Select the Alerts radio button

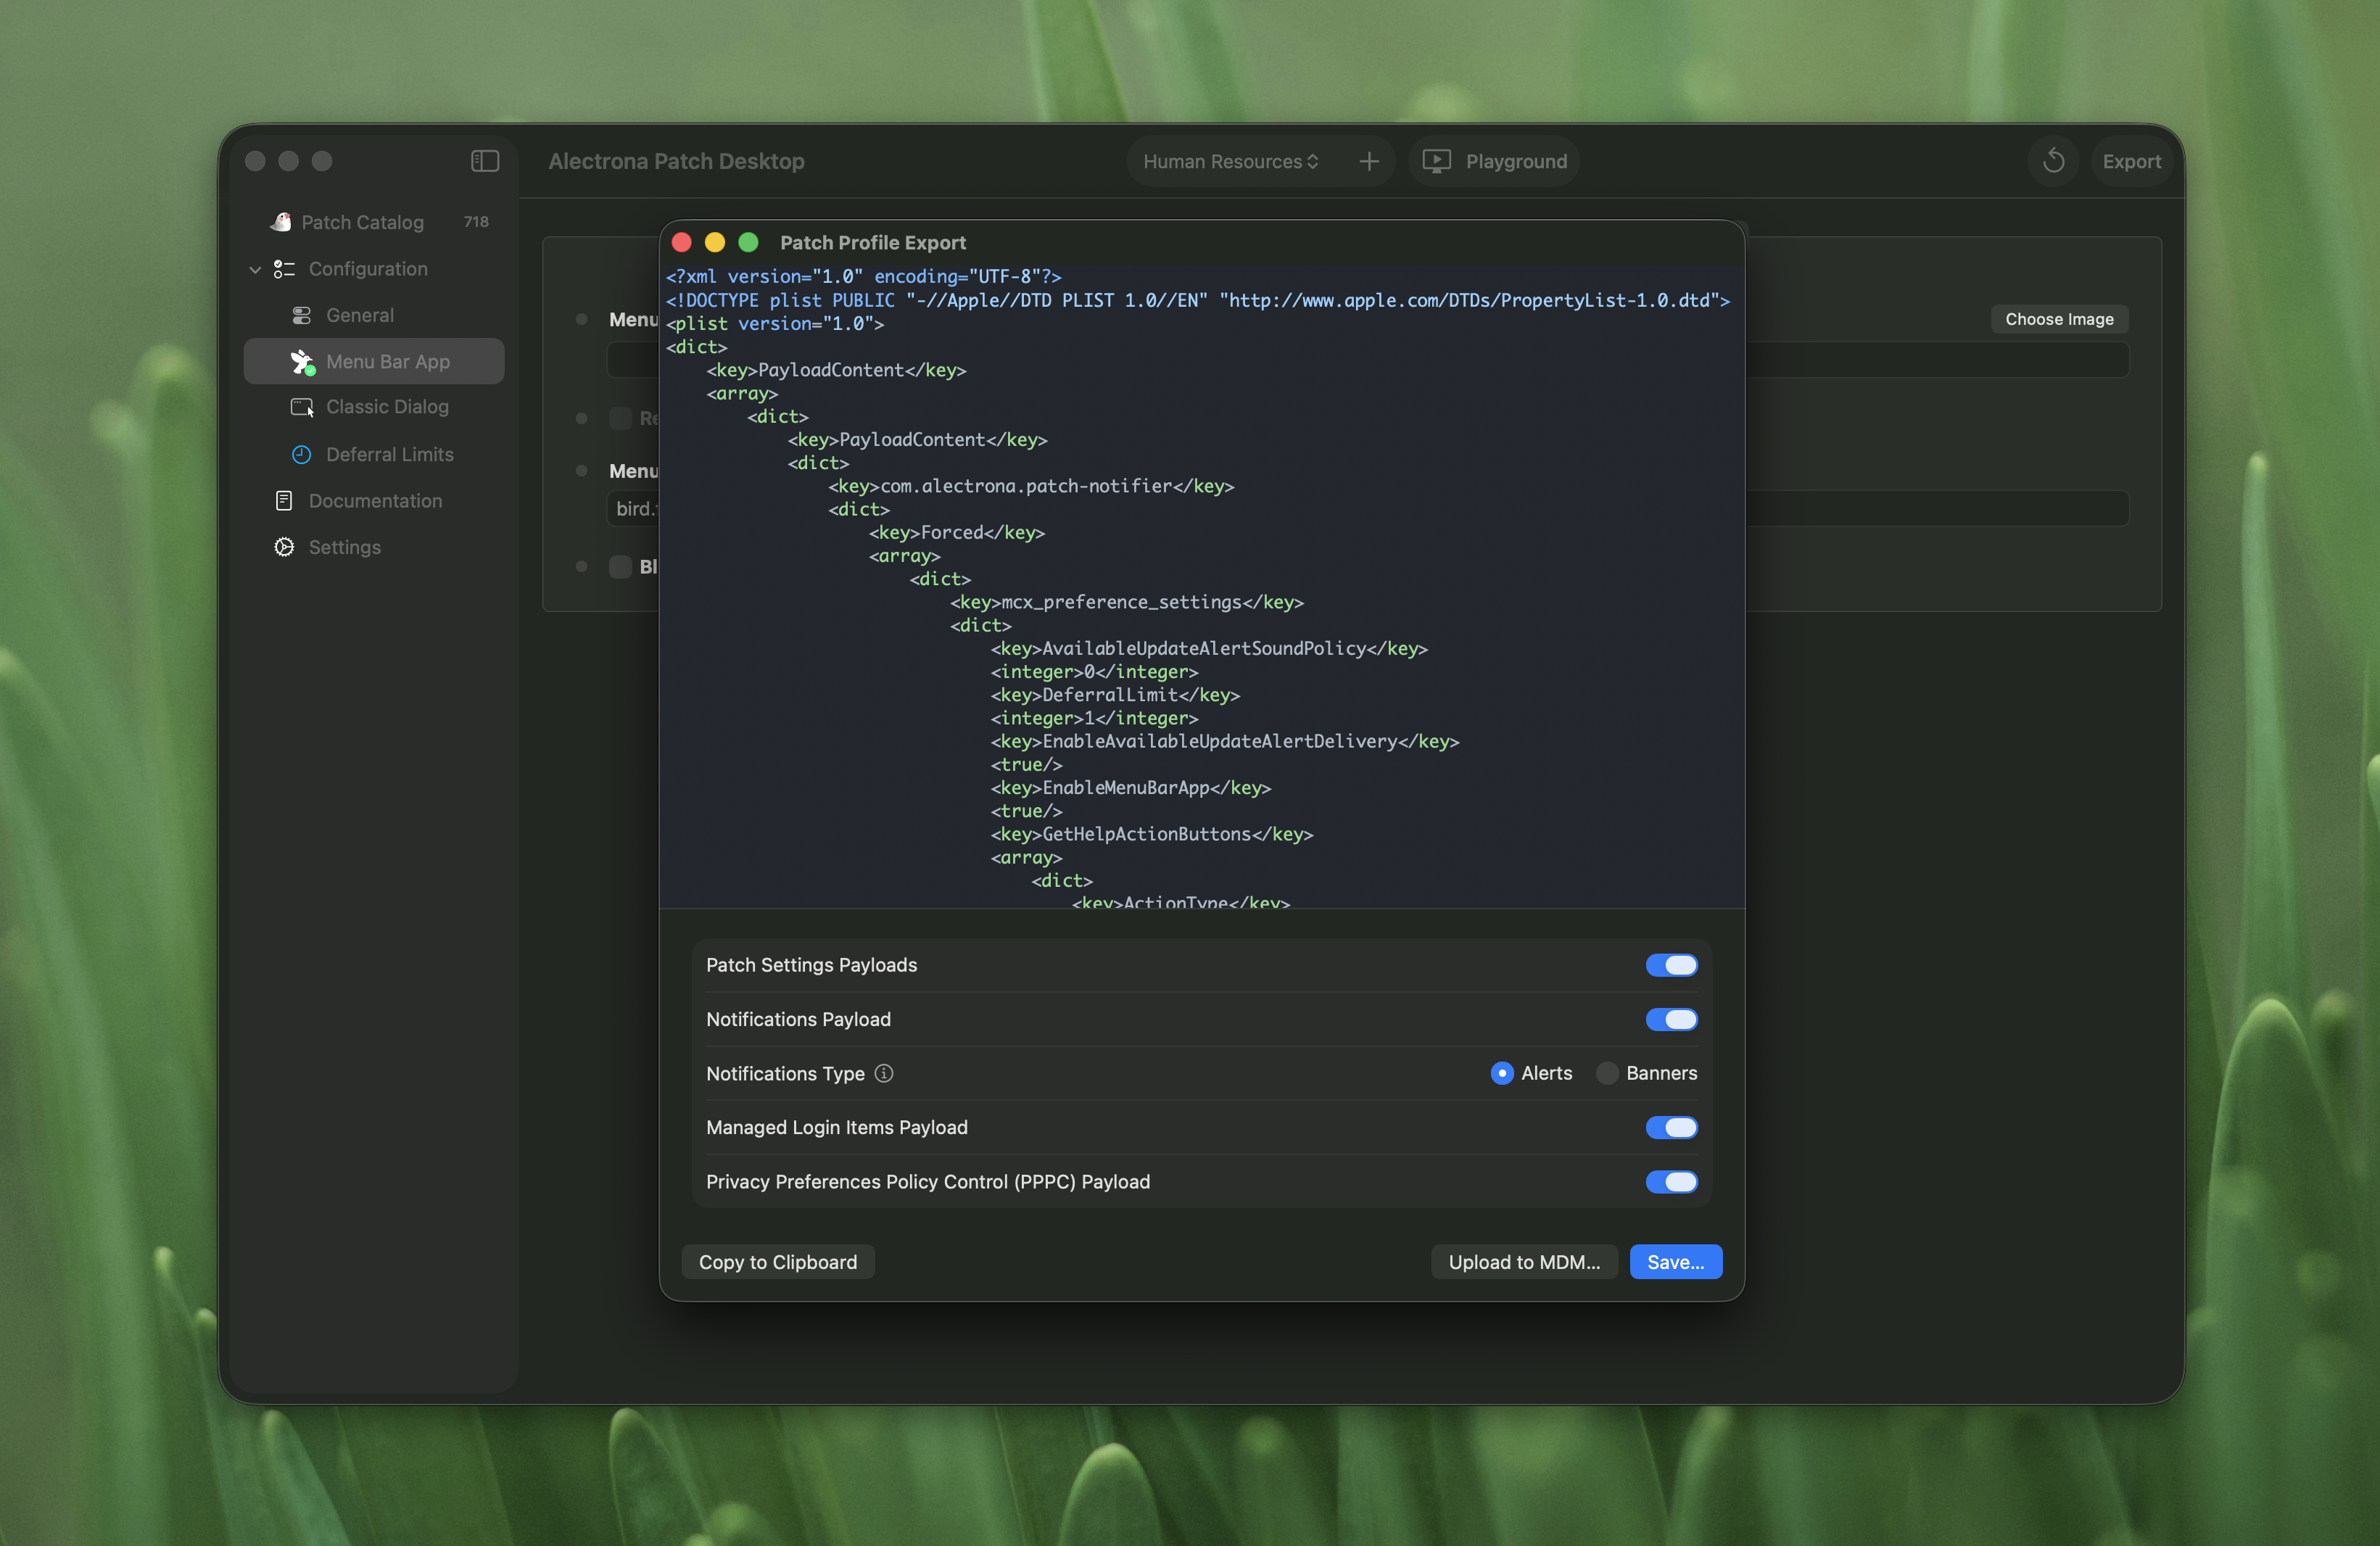[x=1501, y=1073]
